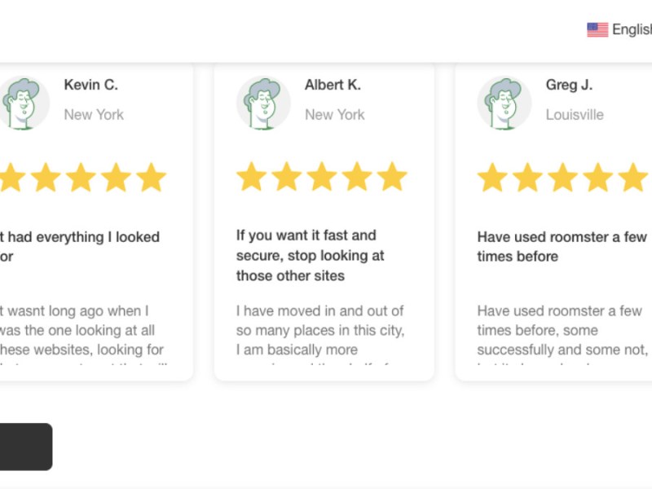Click the first star in Albert K.'s rating
The height and width of the screenshot is (489, 652).
(x=252, y=177)
